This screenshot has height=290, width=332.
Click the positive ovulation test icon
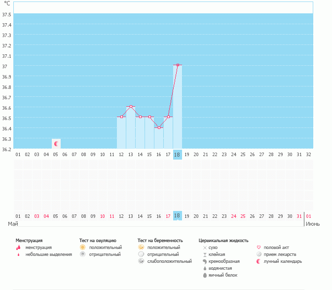point(83,247)
